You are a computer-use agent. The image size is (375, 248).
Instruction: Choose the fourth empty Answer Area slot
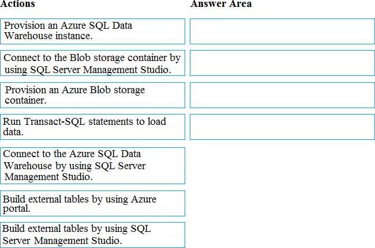click(282, 127)
